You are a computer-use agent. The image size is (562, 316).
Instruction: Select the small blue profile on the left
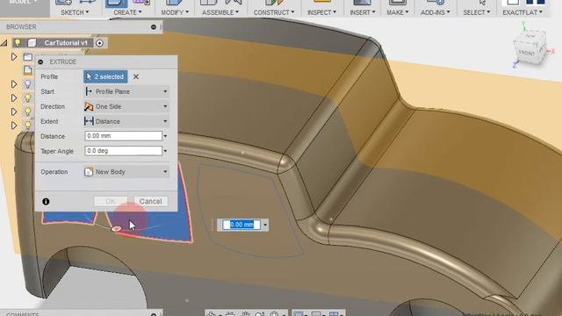click(x=68, y=218)
